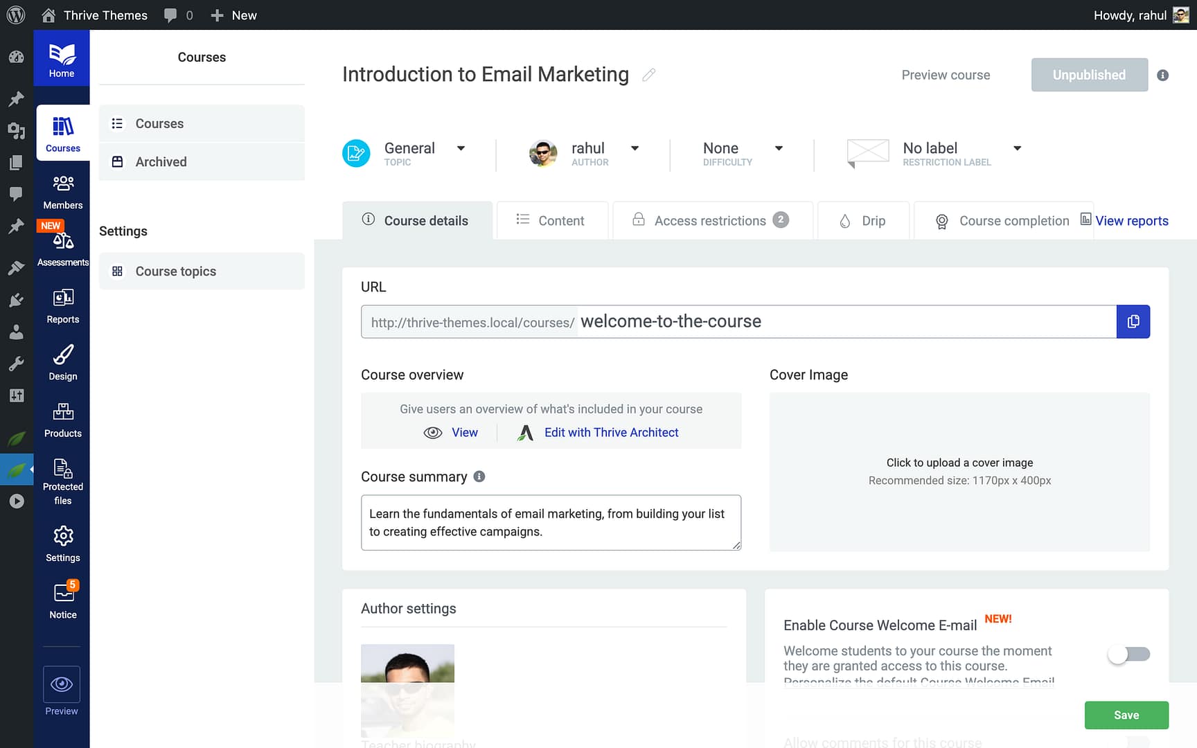Copy the course URL using the copy icon

1133,321
